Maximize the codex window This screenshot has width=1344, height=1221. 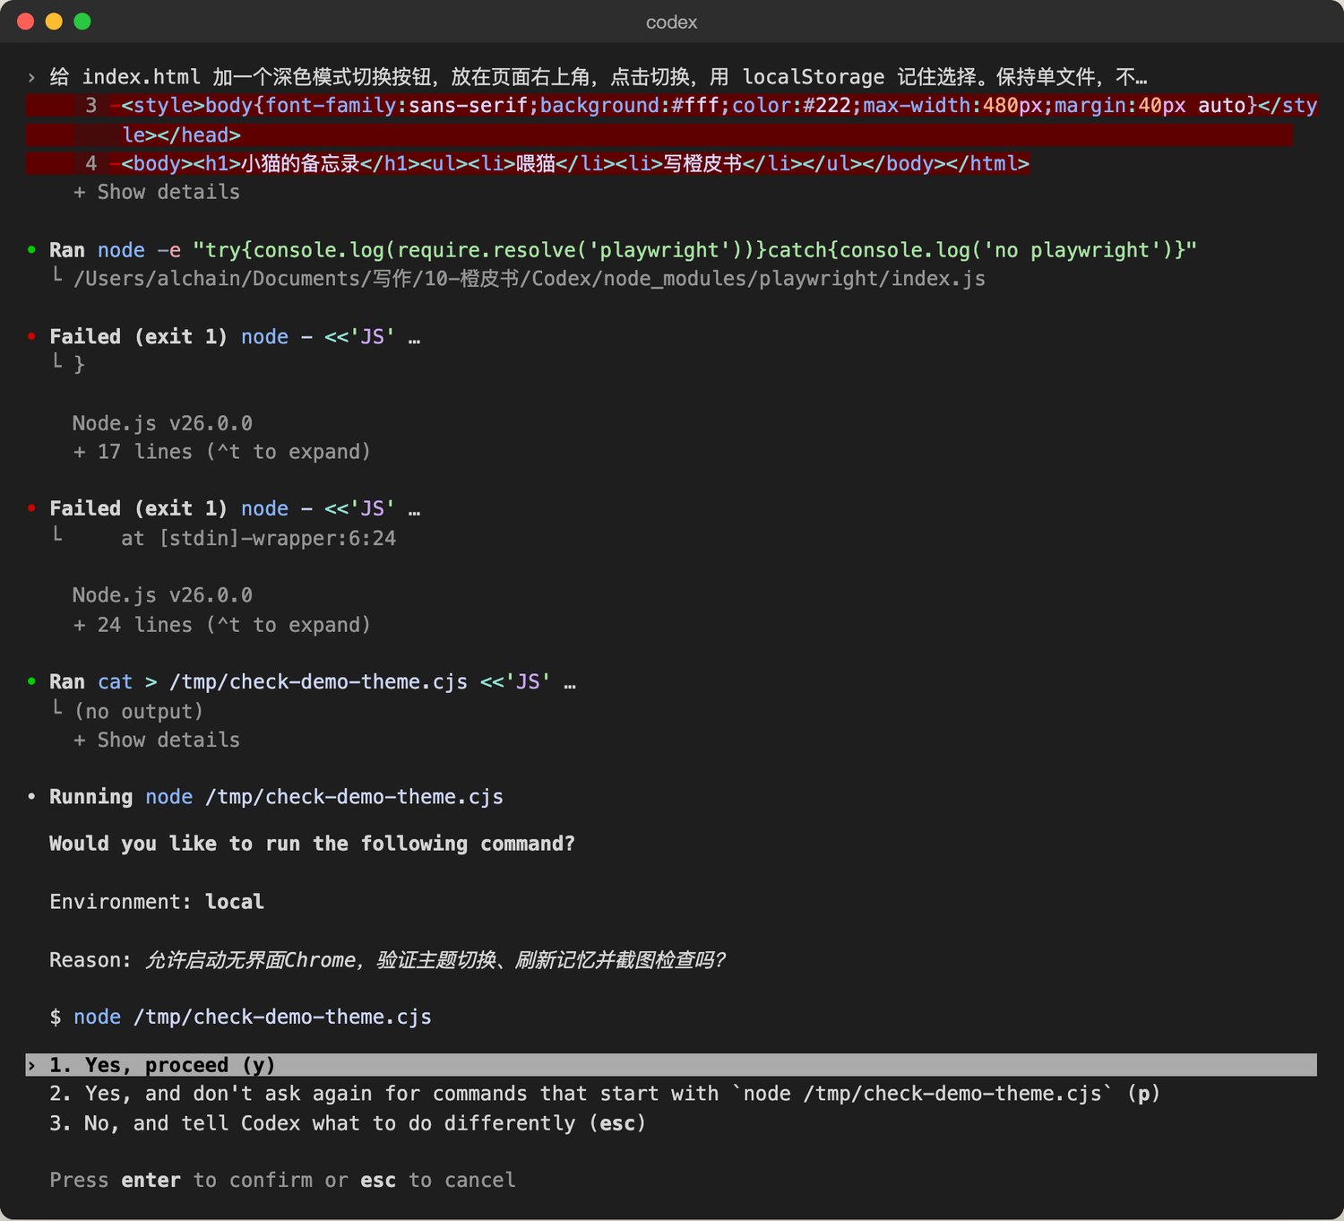click(82, 22)
